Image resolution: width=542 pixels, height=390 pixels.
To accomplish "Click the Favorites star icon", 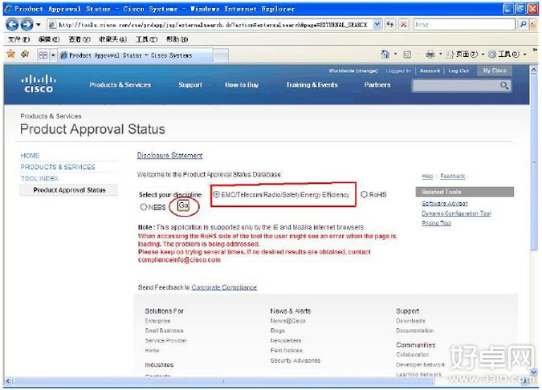I will [x=11, y=55].
